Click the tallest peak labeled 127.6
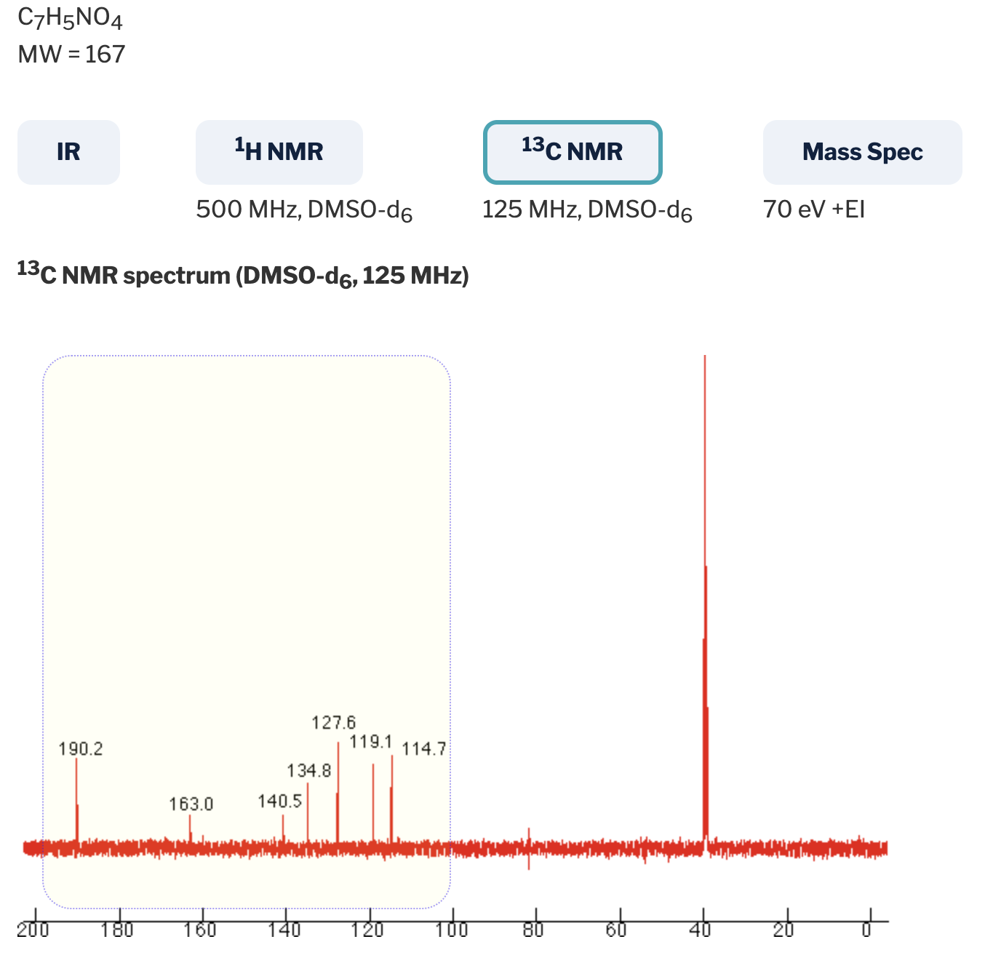This screenshot has height=958, width=993. pyautogui.click(x=334, y=724)
